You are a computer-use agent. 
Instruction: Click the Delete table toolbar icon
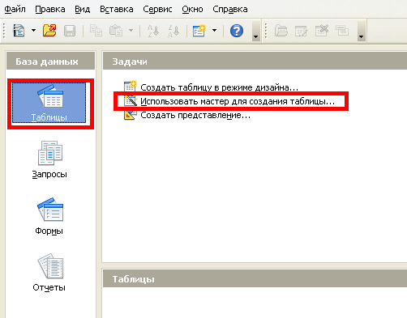coord(322,31)
